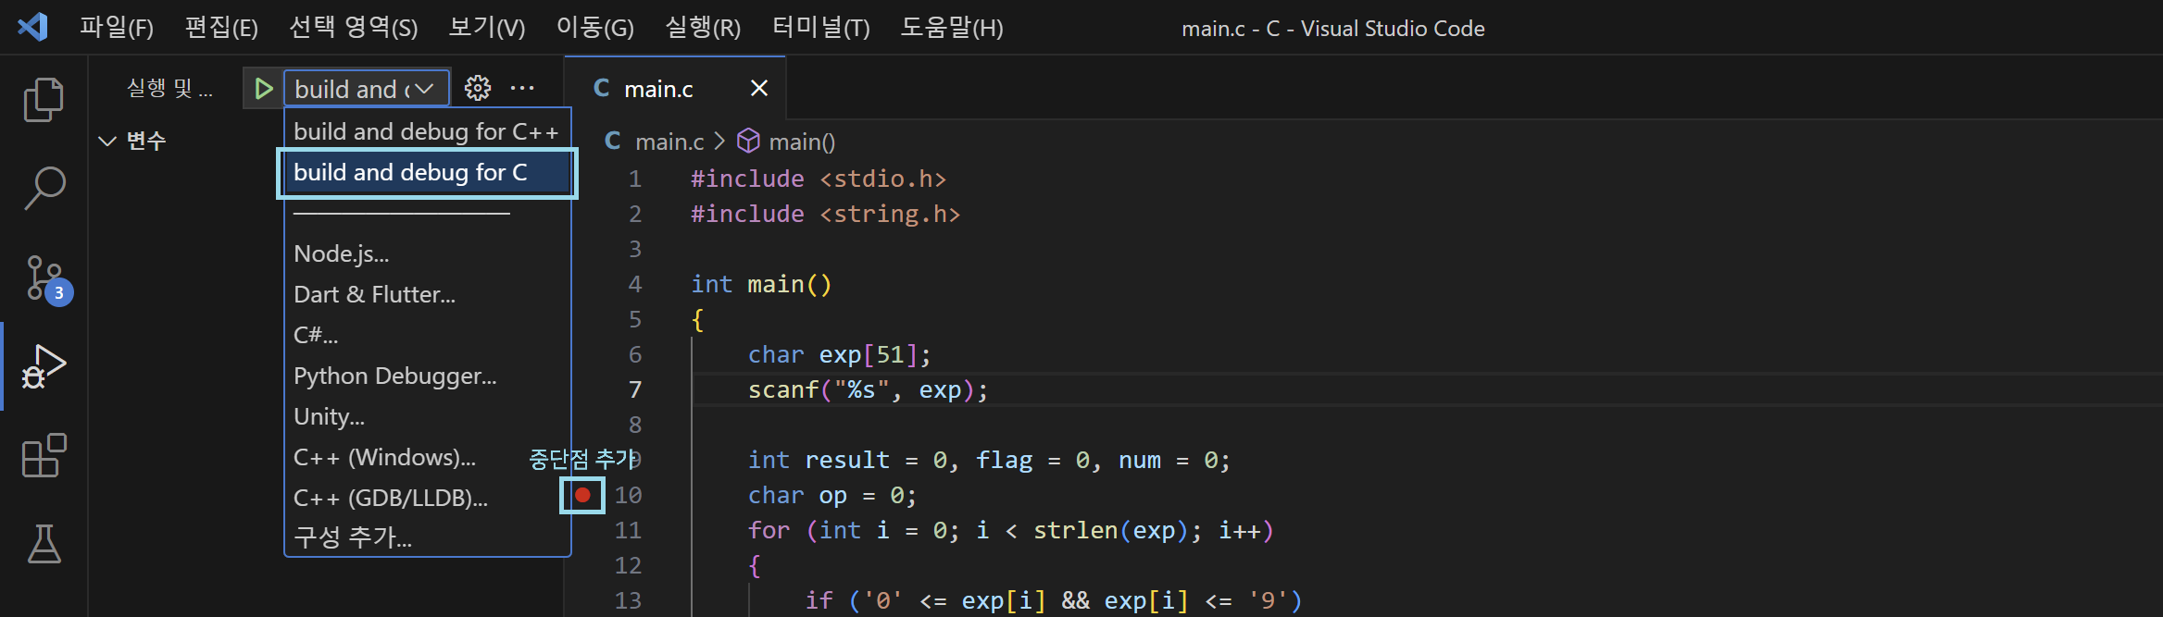Select build and debug for C option
2163x617 pixels.
(x=427, y=172)
